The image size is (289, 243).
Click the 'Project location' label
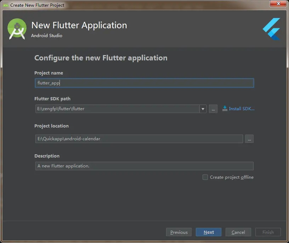pyautogui.click(x=51, y=126)
